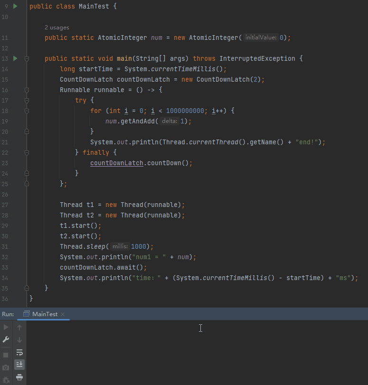Click fold end marker on line 20

27,131
